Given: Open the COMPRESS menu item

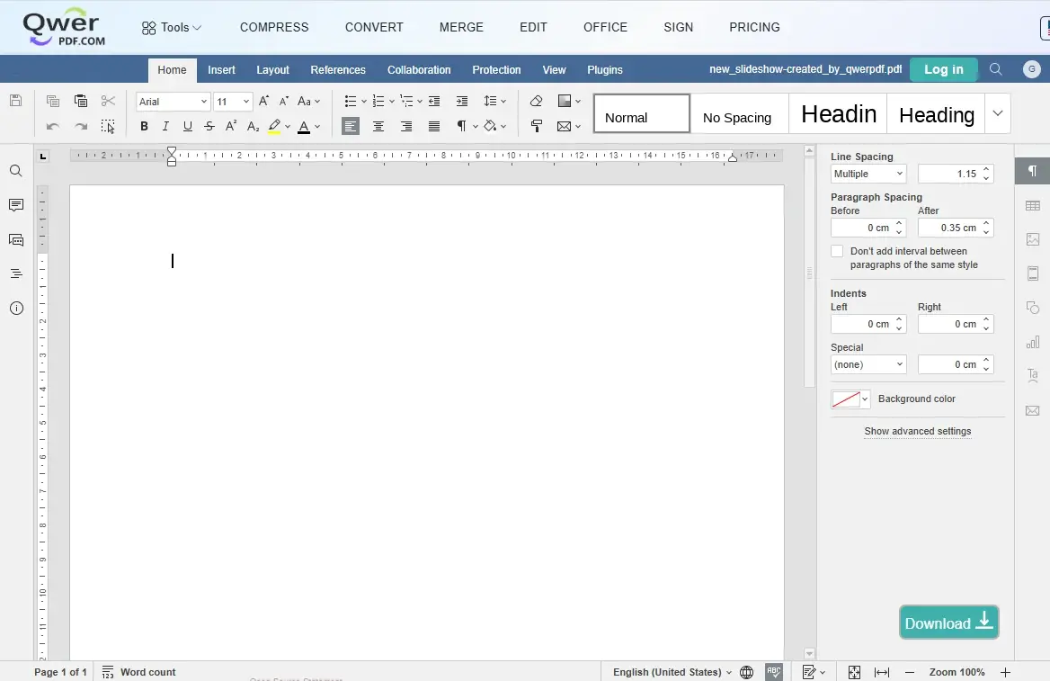Looking at the screenshot, I should pyautogui.click(x=274, y=28).
